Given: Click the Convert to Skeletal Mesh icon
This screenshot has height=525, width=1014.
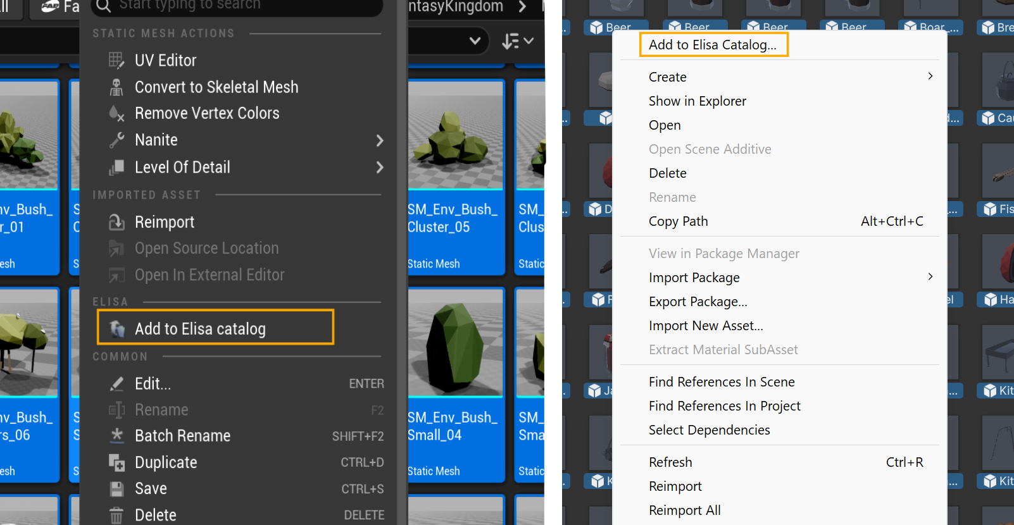Looking at the screenshot, I should click(116, 87).
